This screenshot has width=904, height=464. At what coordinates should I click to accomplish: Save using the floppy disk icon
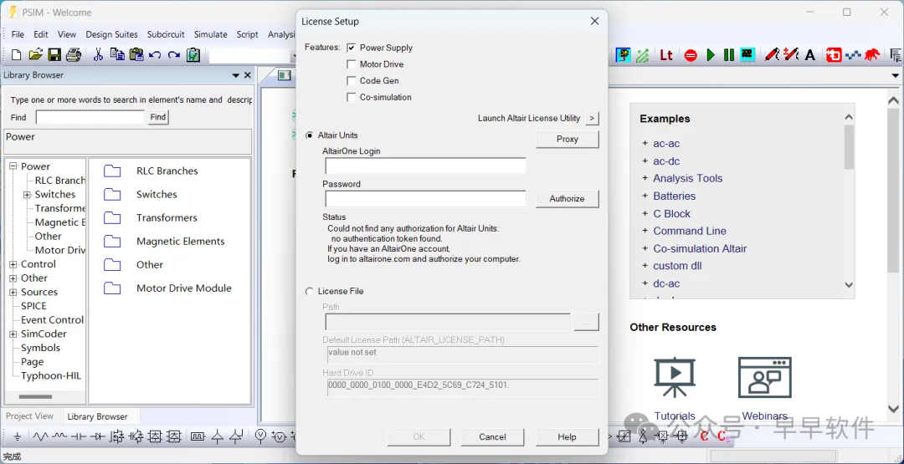(x=54, y=54)
